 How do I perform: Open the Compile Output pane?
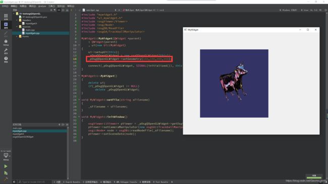(x=106, y=182)
